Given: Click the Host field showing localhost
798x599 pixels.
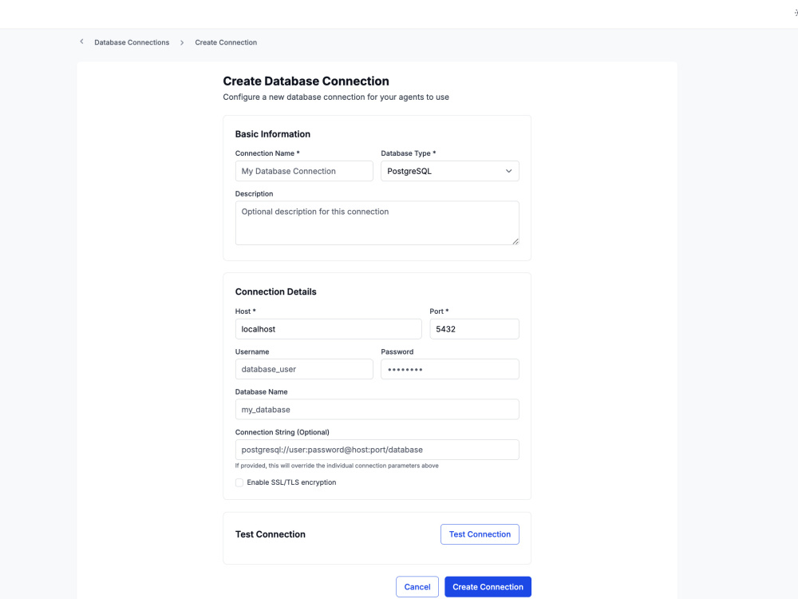Looking at the screenshot, I should pyautogui.click(x=328, y=329).
